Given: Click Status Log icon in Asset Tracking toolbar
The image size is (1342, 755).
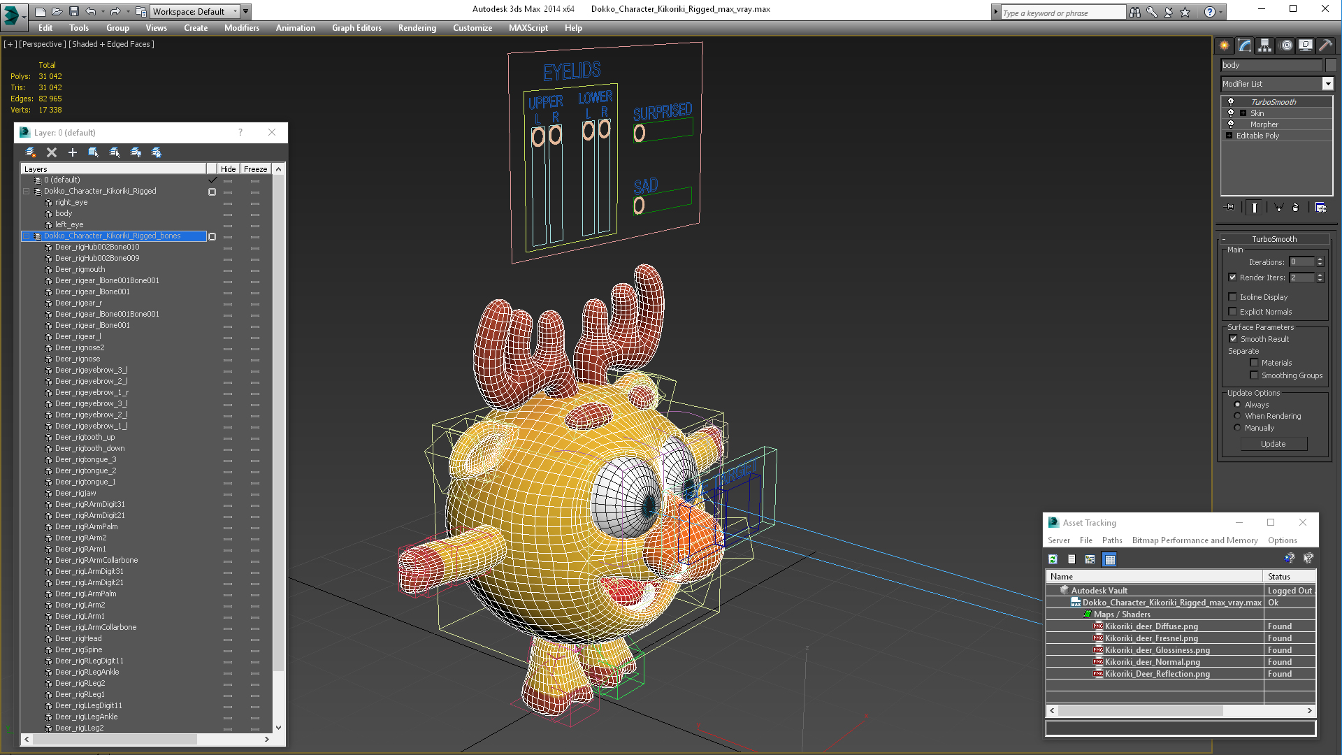Looking at the screenshot, I should tap(1072, 559).
